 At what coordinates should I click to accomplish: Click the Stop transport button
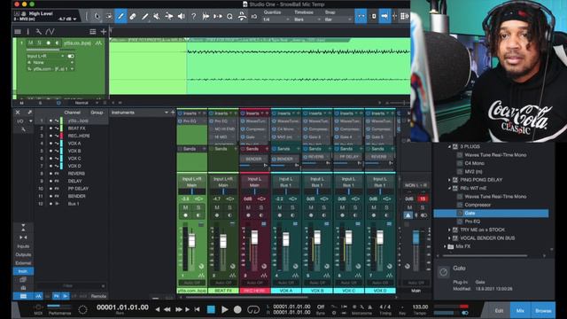click(211, 309)
